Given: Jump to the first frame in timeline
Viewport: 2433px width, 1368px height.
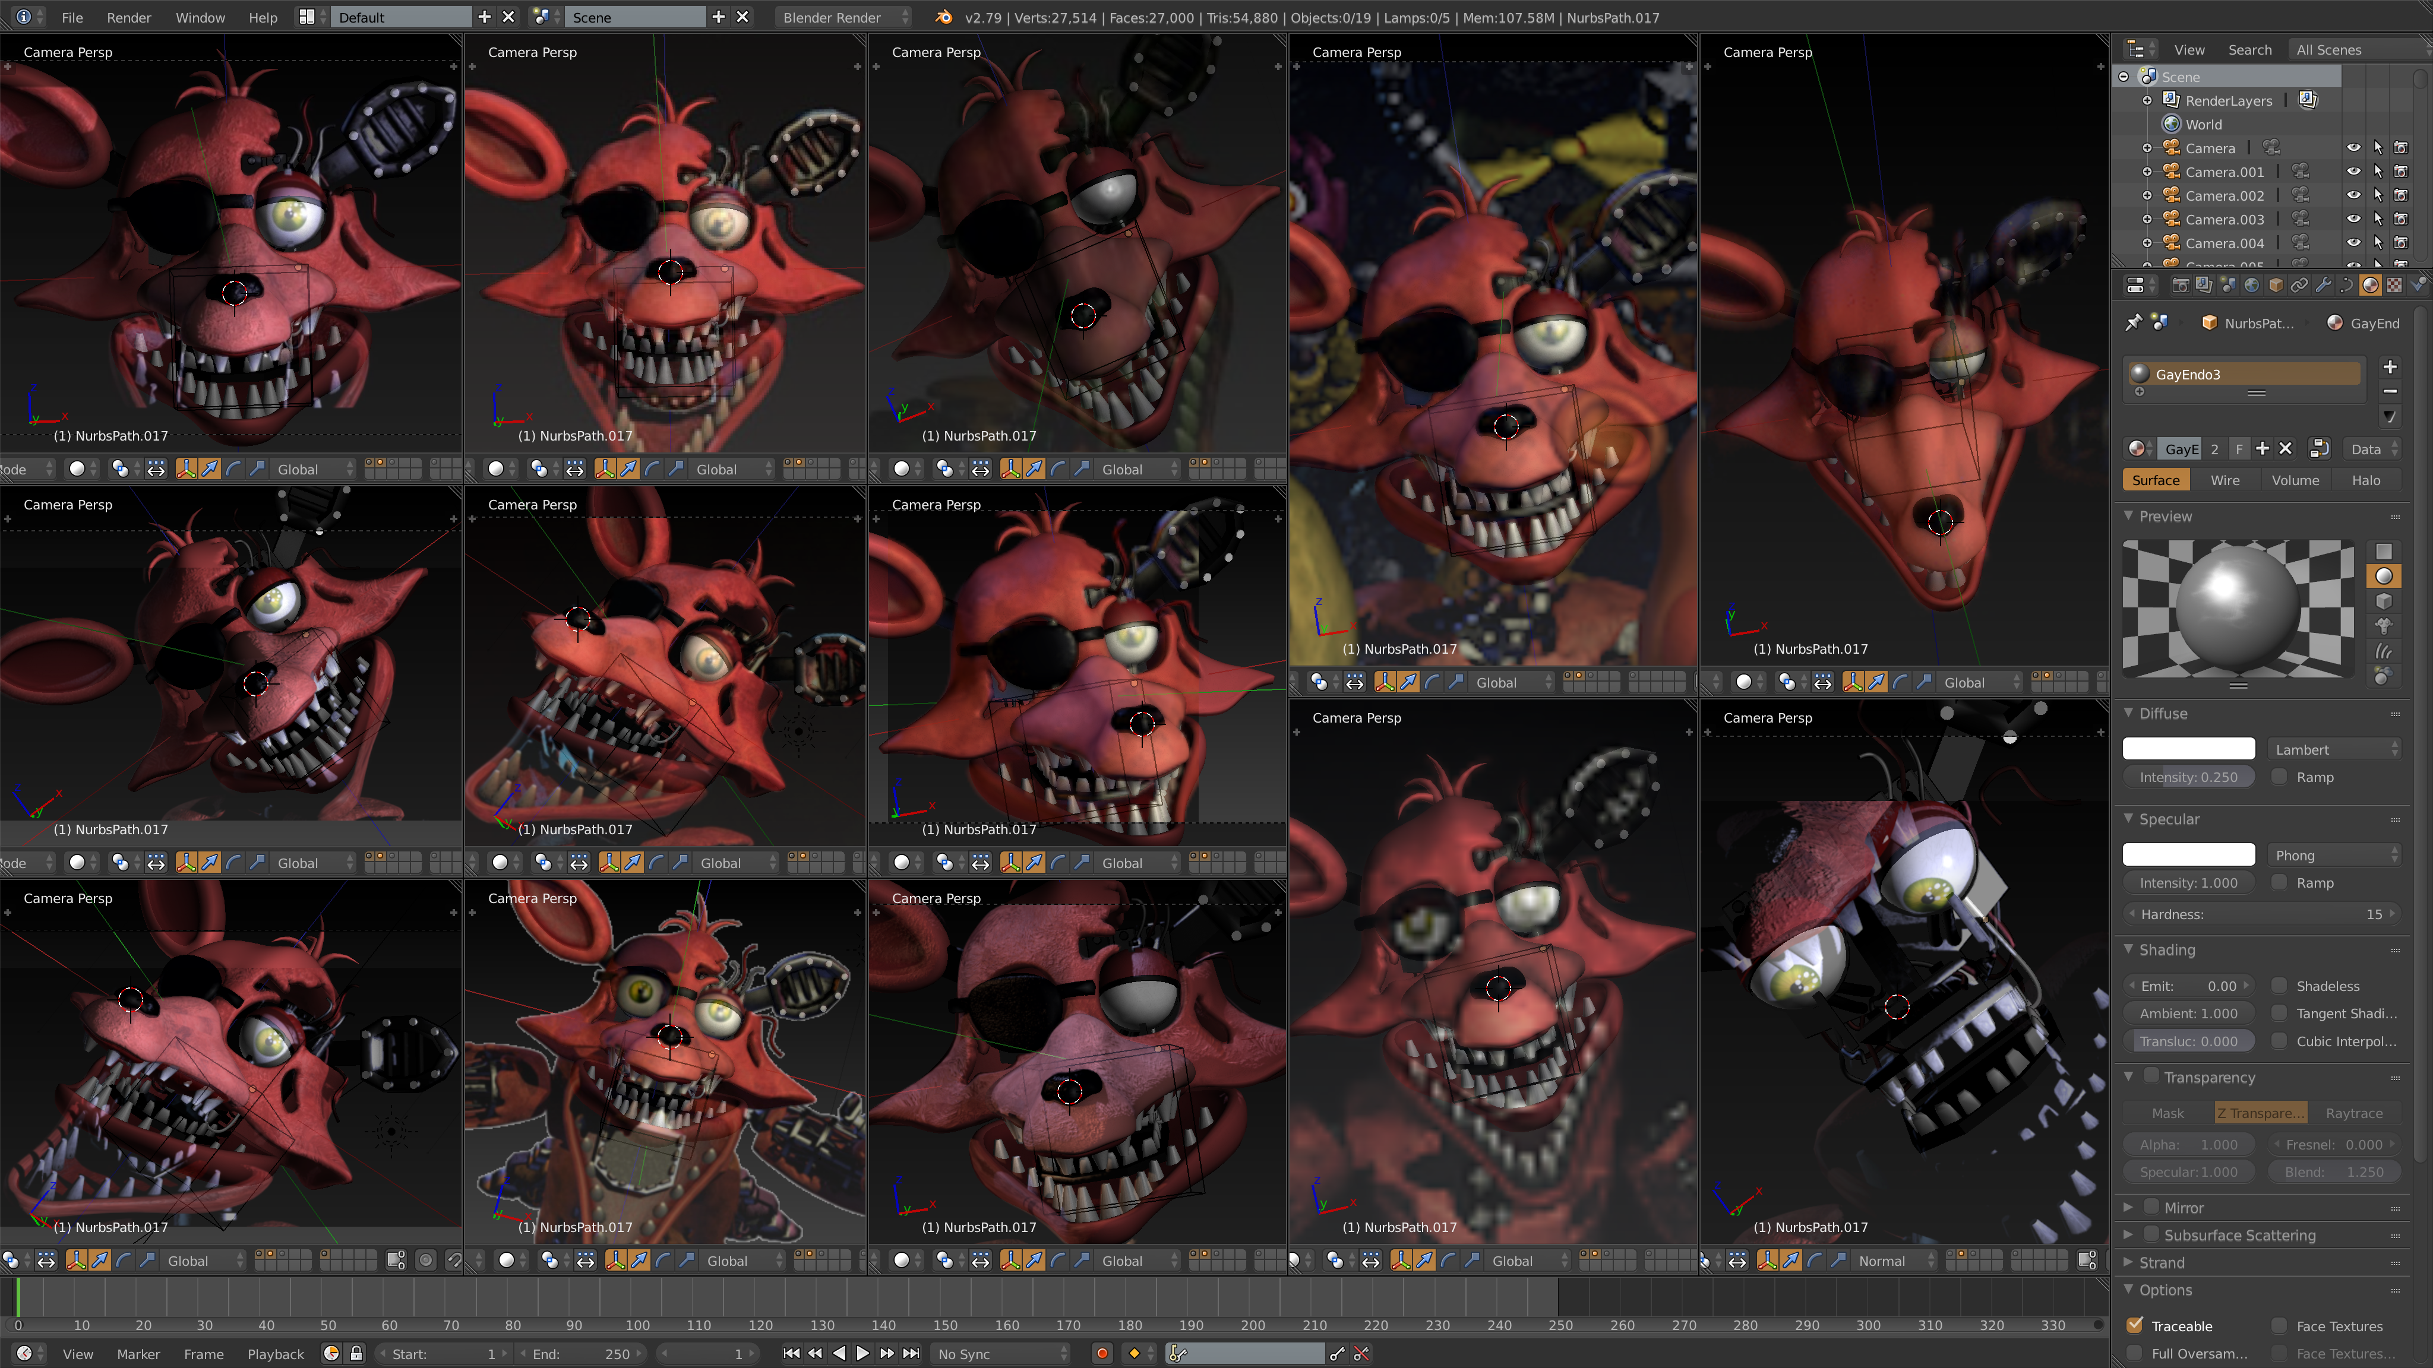Looking at the screenshot, I should pos(791,1354).
